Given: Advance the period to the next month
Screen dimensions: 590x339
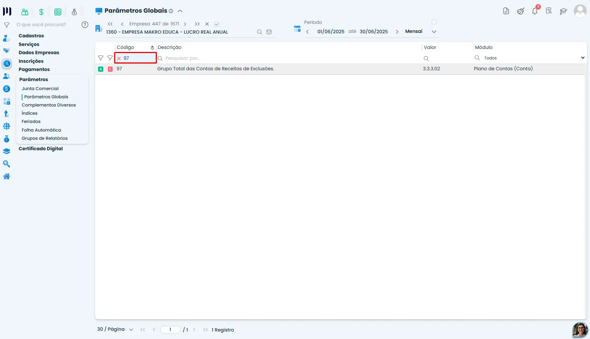Looking at the screenshot, I should (397, 32).
